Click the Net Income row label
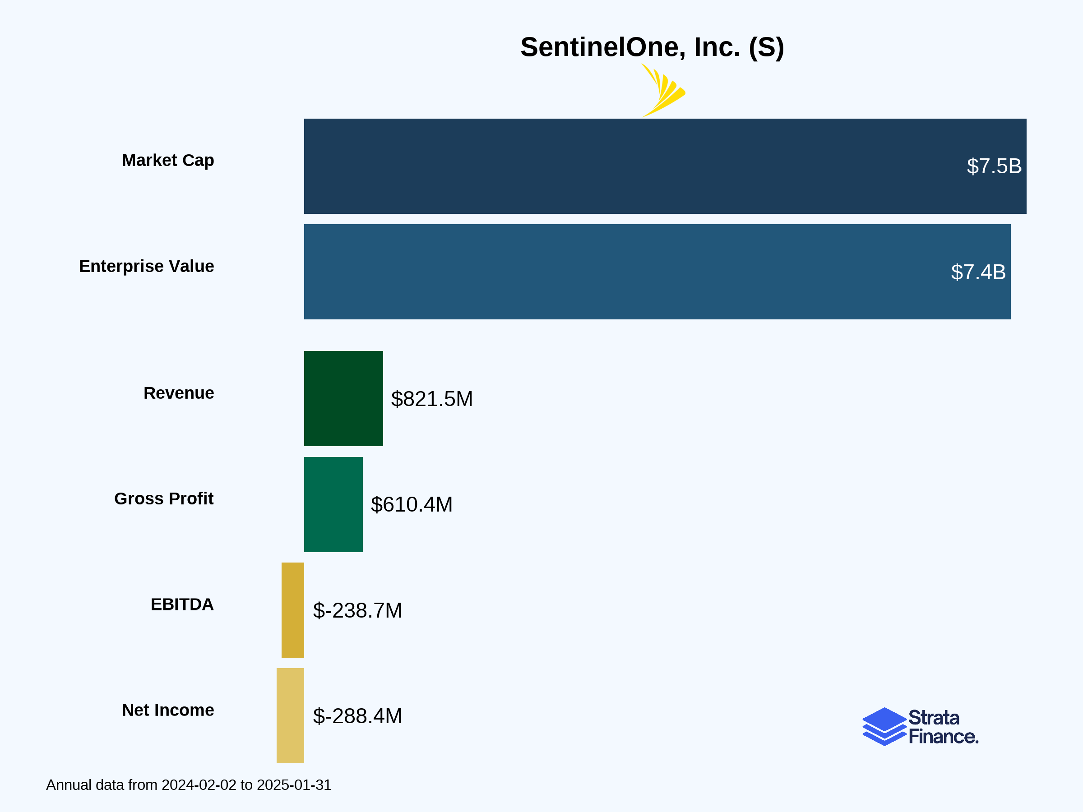Image resolution: width=1083 pixels, height=812 pixels. 168,710
